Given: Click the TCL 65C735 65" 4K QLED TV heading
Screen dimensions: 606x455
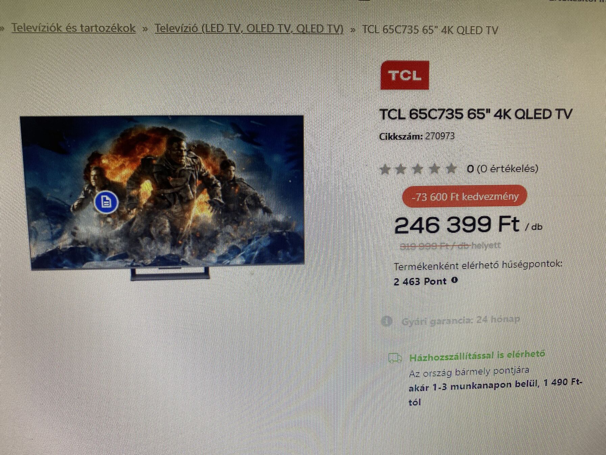Looking at the screenshot, I should pos(476,114).
